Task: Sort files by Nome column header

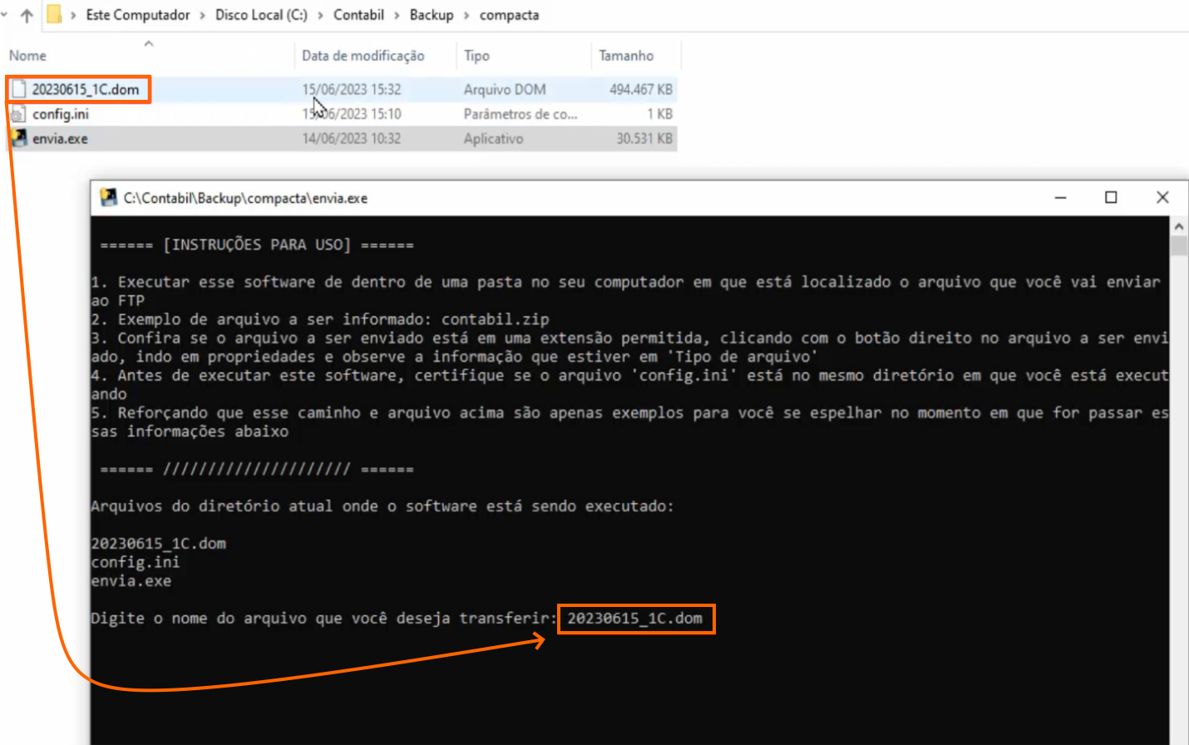Action: 28,56
